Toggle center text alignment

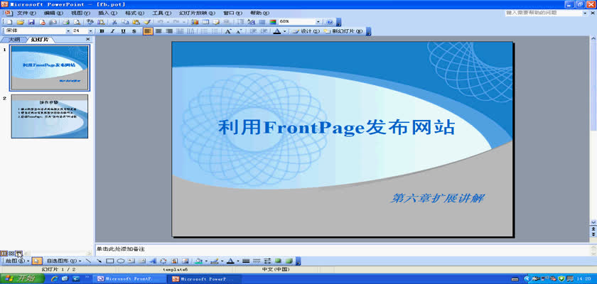pyautogui.click(x=158, y=31)
